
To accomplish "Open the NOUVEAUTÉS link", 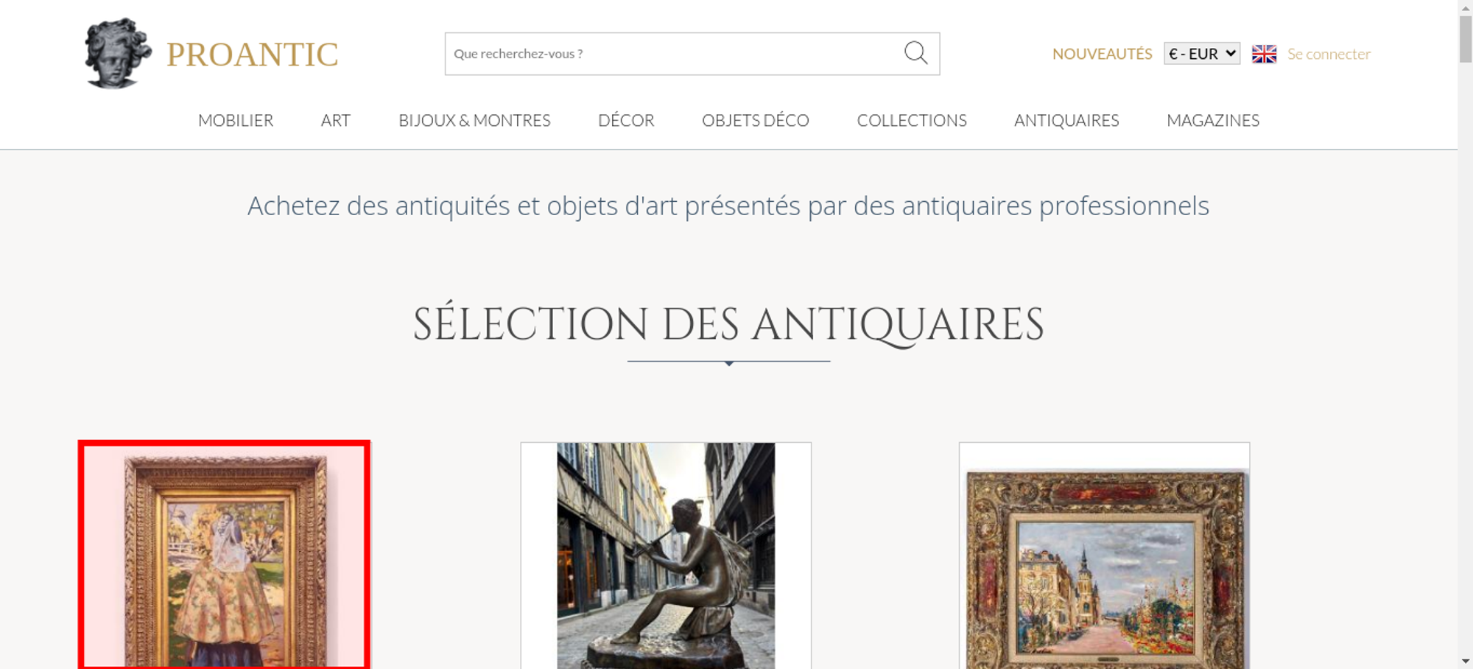I will pos(1102,54).
